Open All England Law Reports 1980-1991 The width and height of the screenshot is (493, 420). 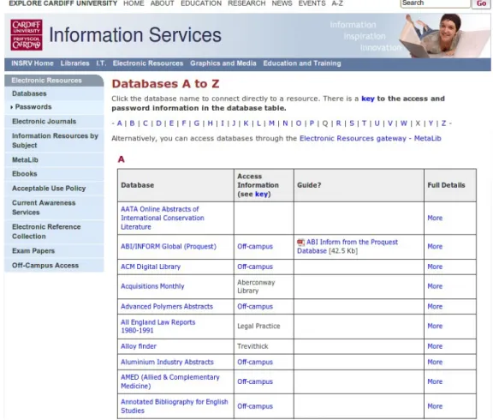click(x=158, y=327)
